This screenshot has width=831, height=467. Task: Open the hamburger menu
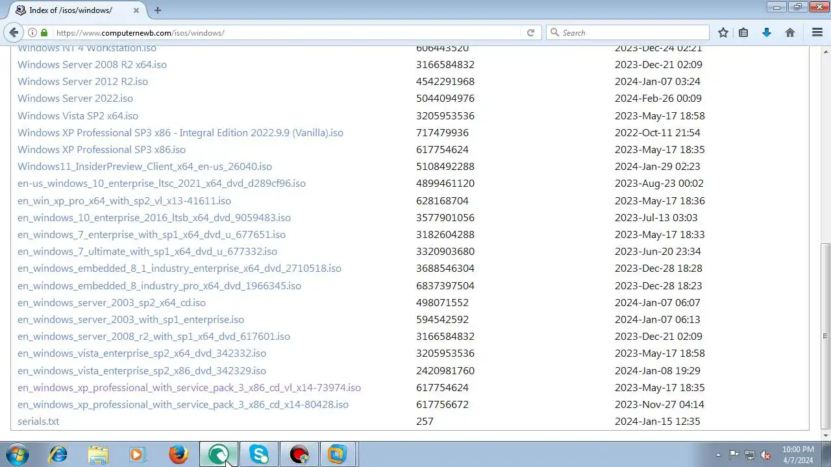(x=817, y=32)
